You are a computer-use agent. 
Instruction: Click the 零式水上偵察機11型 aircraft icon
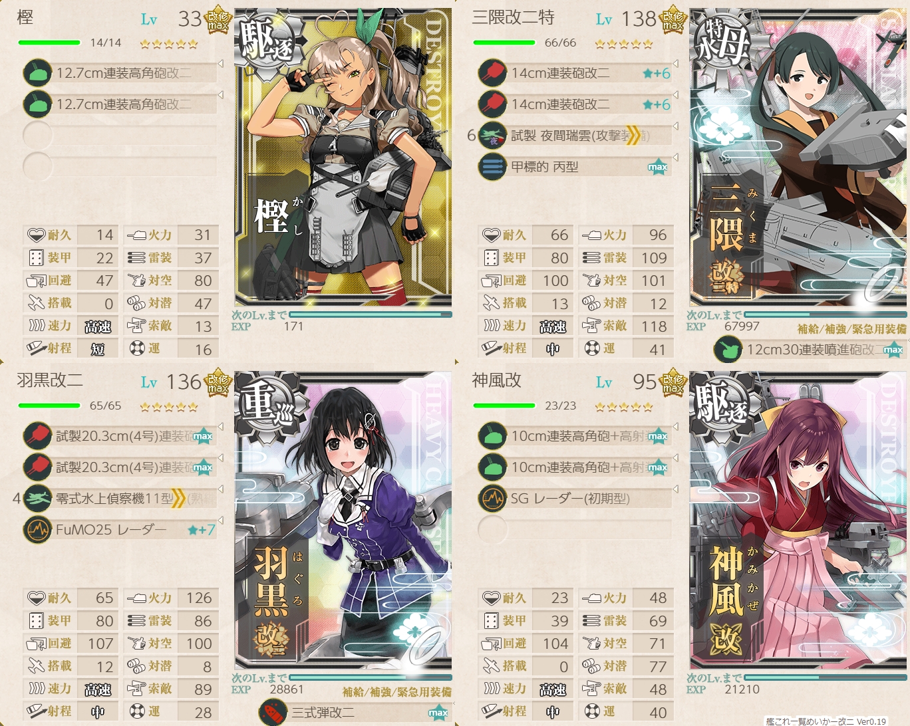(x=37, y=499)
